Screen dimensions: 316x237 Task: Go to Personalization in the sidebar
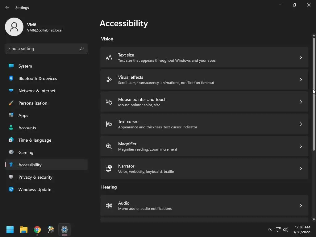(33, 103)
